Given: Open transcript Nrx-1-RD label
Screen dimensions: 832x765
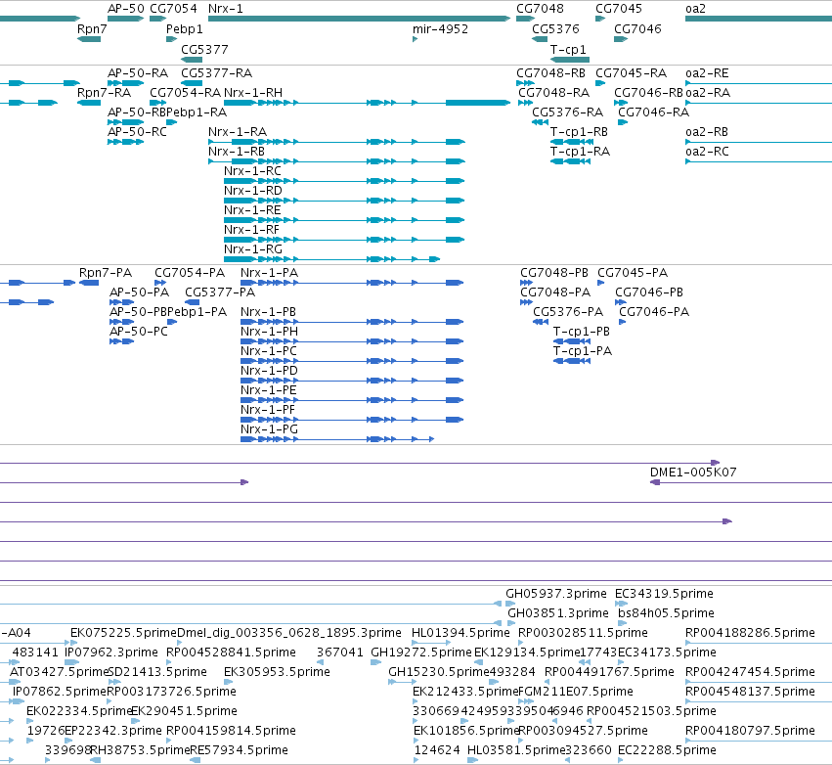Looking at the screenshot, I should pyautogui.click(x=253, y=191).
